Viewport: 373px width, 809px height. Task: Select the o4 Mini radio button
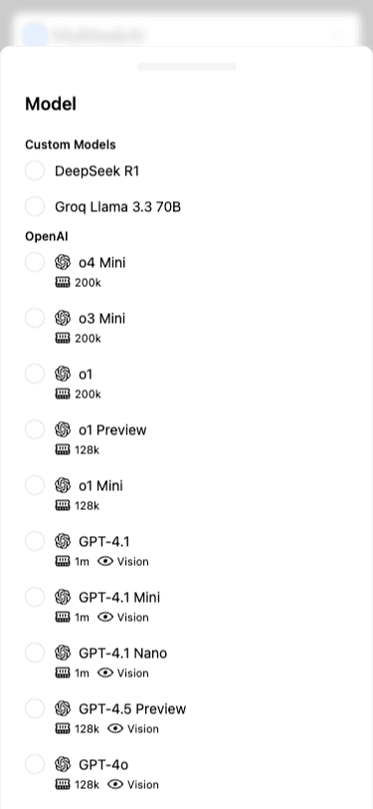pos(35,263)
